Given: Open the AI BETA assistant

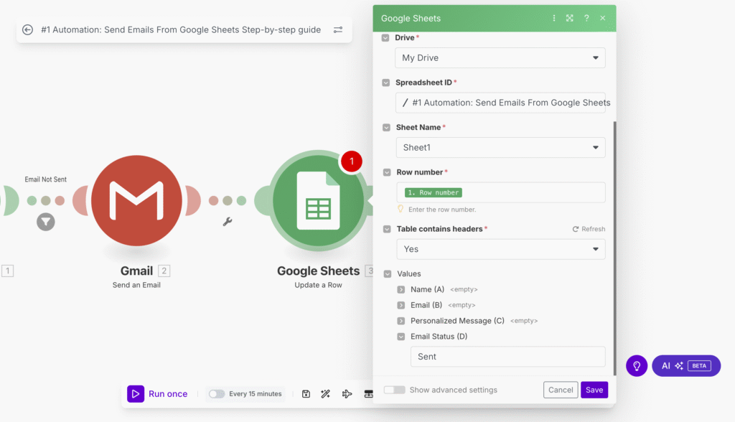Looking at the screenshot, I should (x=686, y=366).
